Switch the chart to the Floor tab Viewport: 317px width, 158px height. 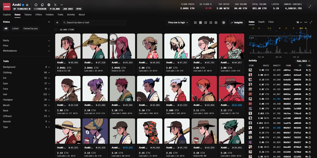[x=271, y=22]
